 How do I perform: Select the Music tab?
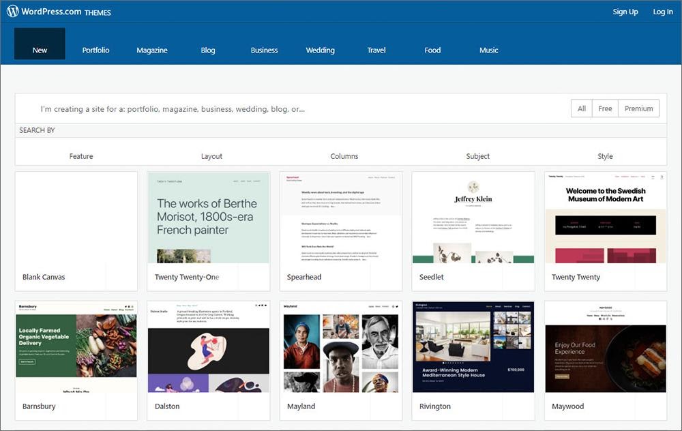[x=488, y=50]
